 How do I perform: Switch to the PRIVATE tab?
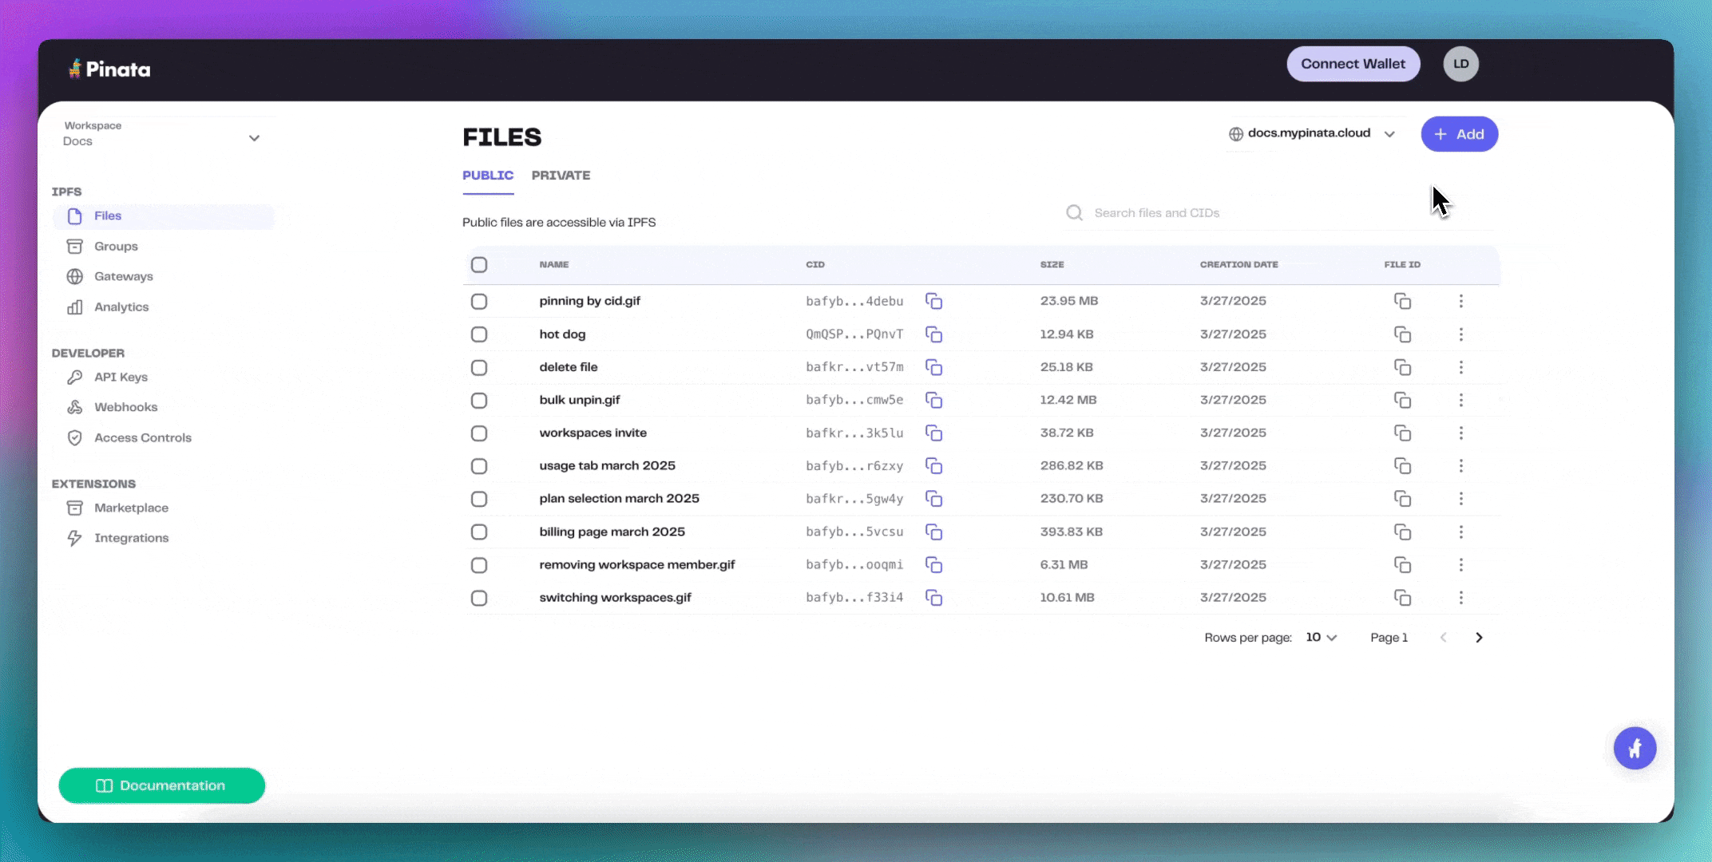click(x=561, y=176)
